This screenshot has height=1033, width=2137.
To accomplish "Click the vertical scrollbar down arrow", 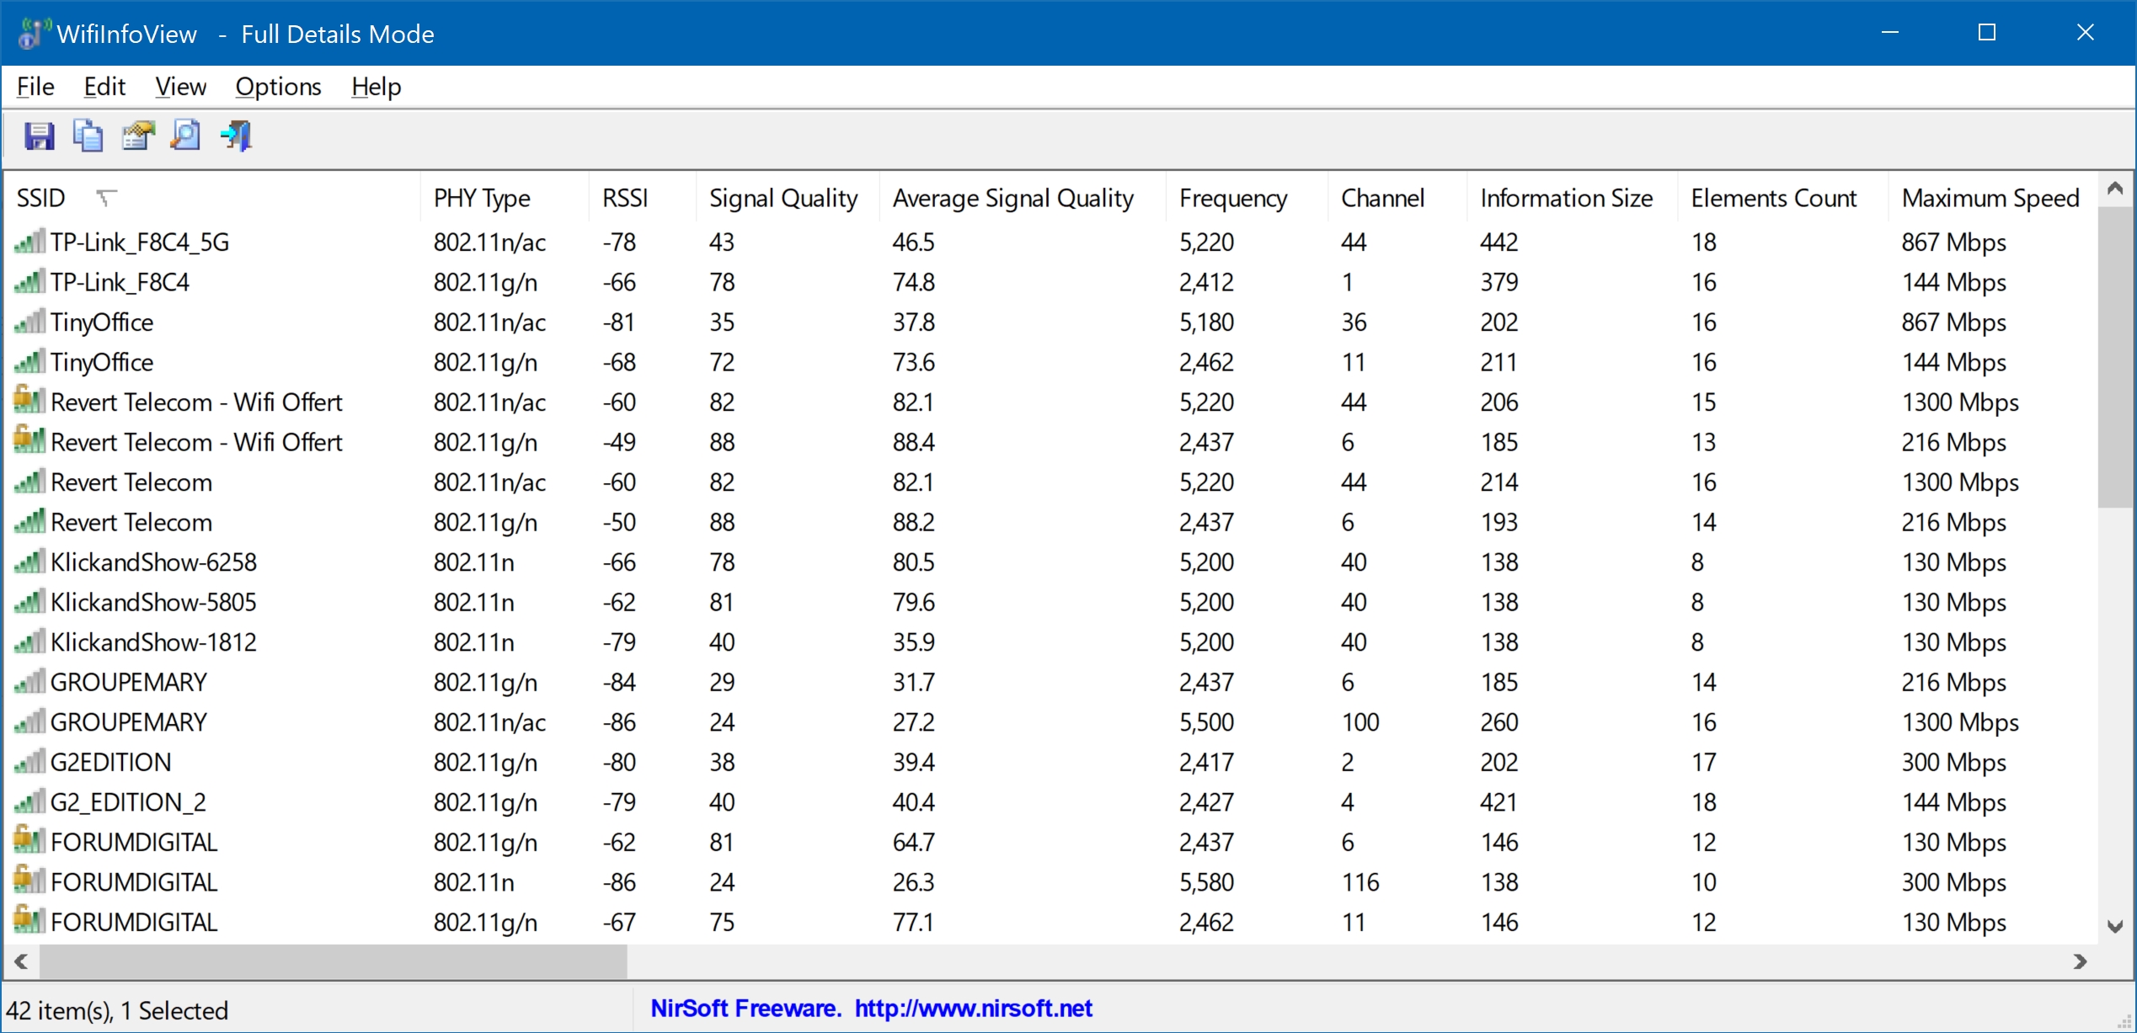I will [2115, 927].
